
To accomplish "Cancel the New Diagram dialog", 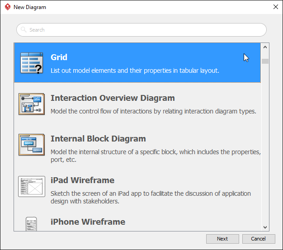I will coord(259,239).
